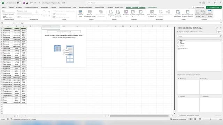Screen dimensions: 223x125
Task: Switch to Page Break Preview in the status bar
Action: (200, 119)
